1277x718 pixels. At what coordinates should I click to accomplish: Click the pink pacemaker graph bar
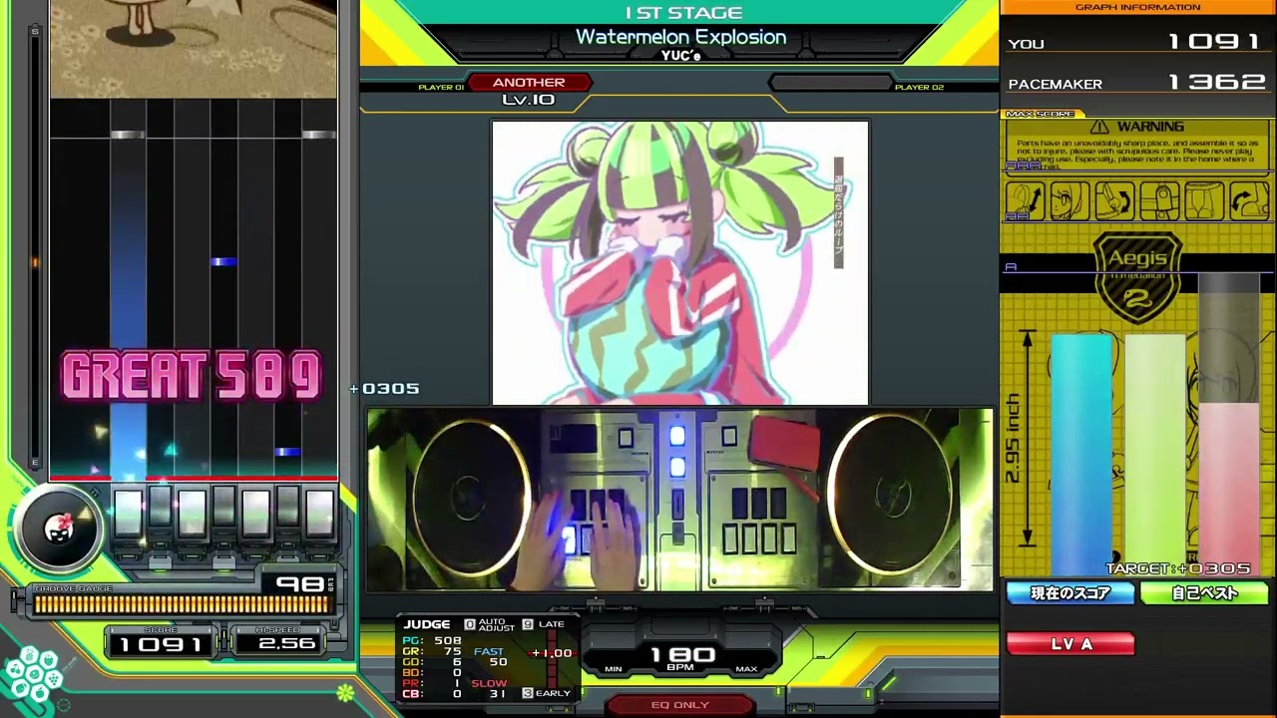point(1229,489)
